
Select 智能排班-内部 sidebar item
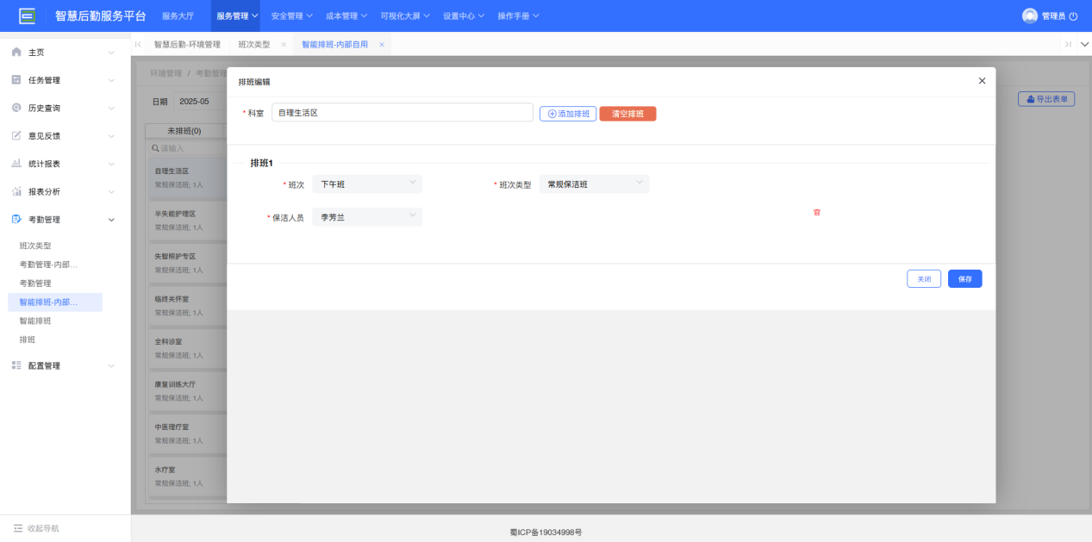55,302
